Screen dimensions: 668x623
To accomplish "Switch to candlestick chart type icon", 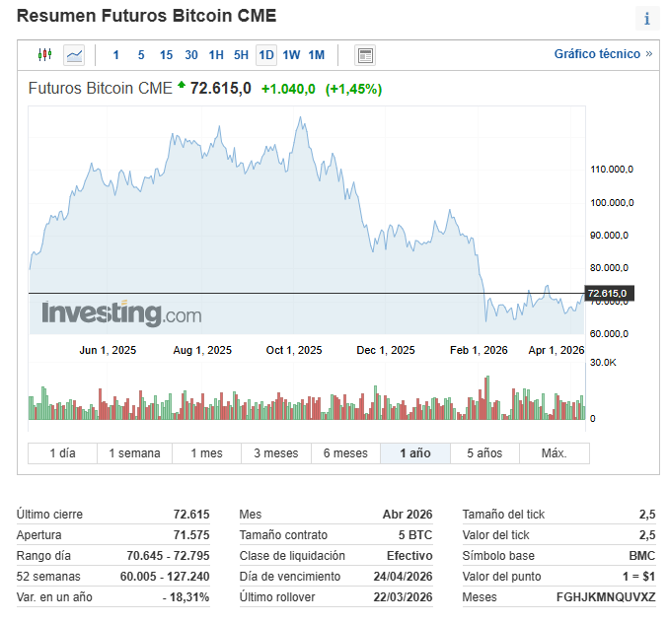I will pyautogui.click(x=44, y=55).
